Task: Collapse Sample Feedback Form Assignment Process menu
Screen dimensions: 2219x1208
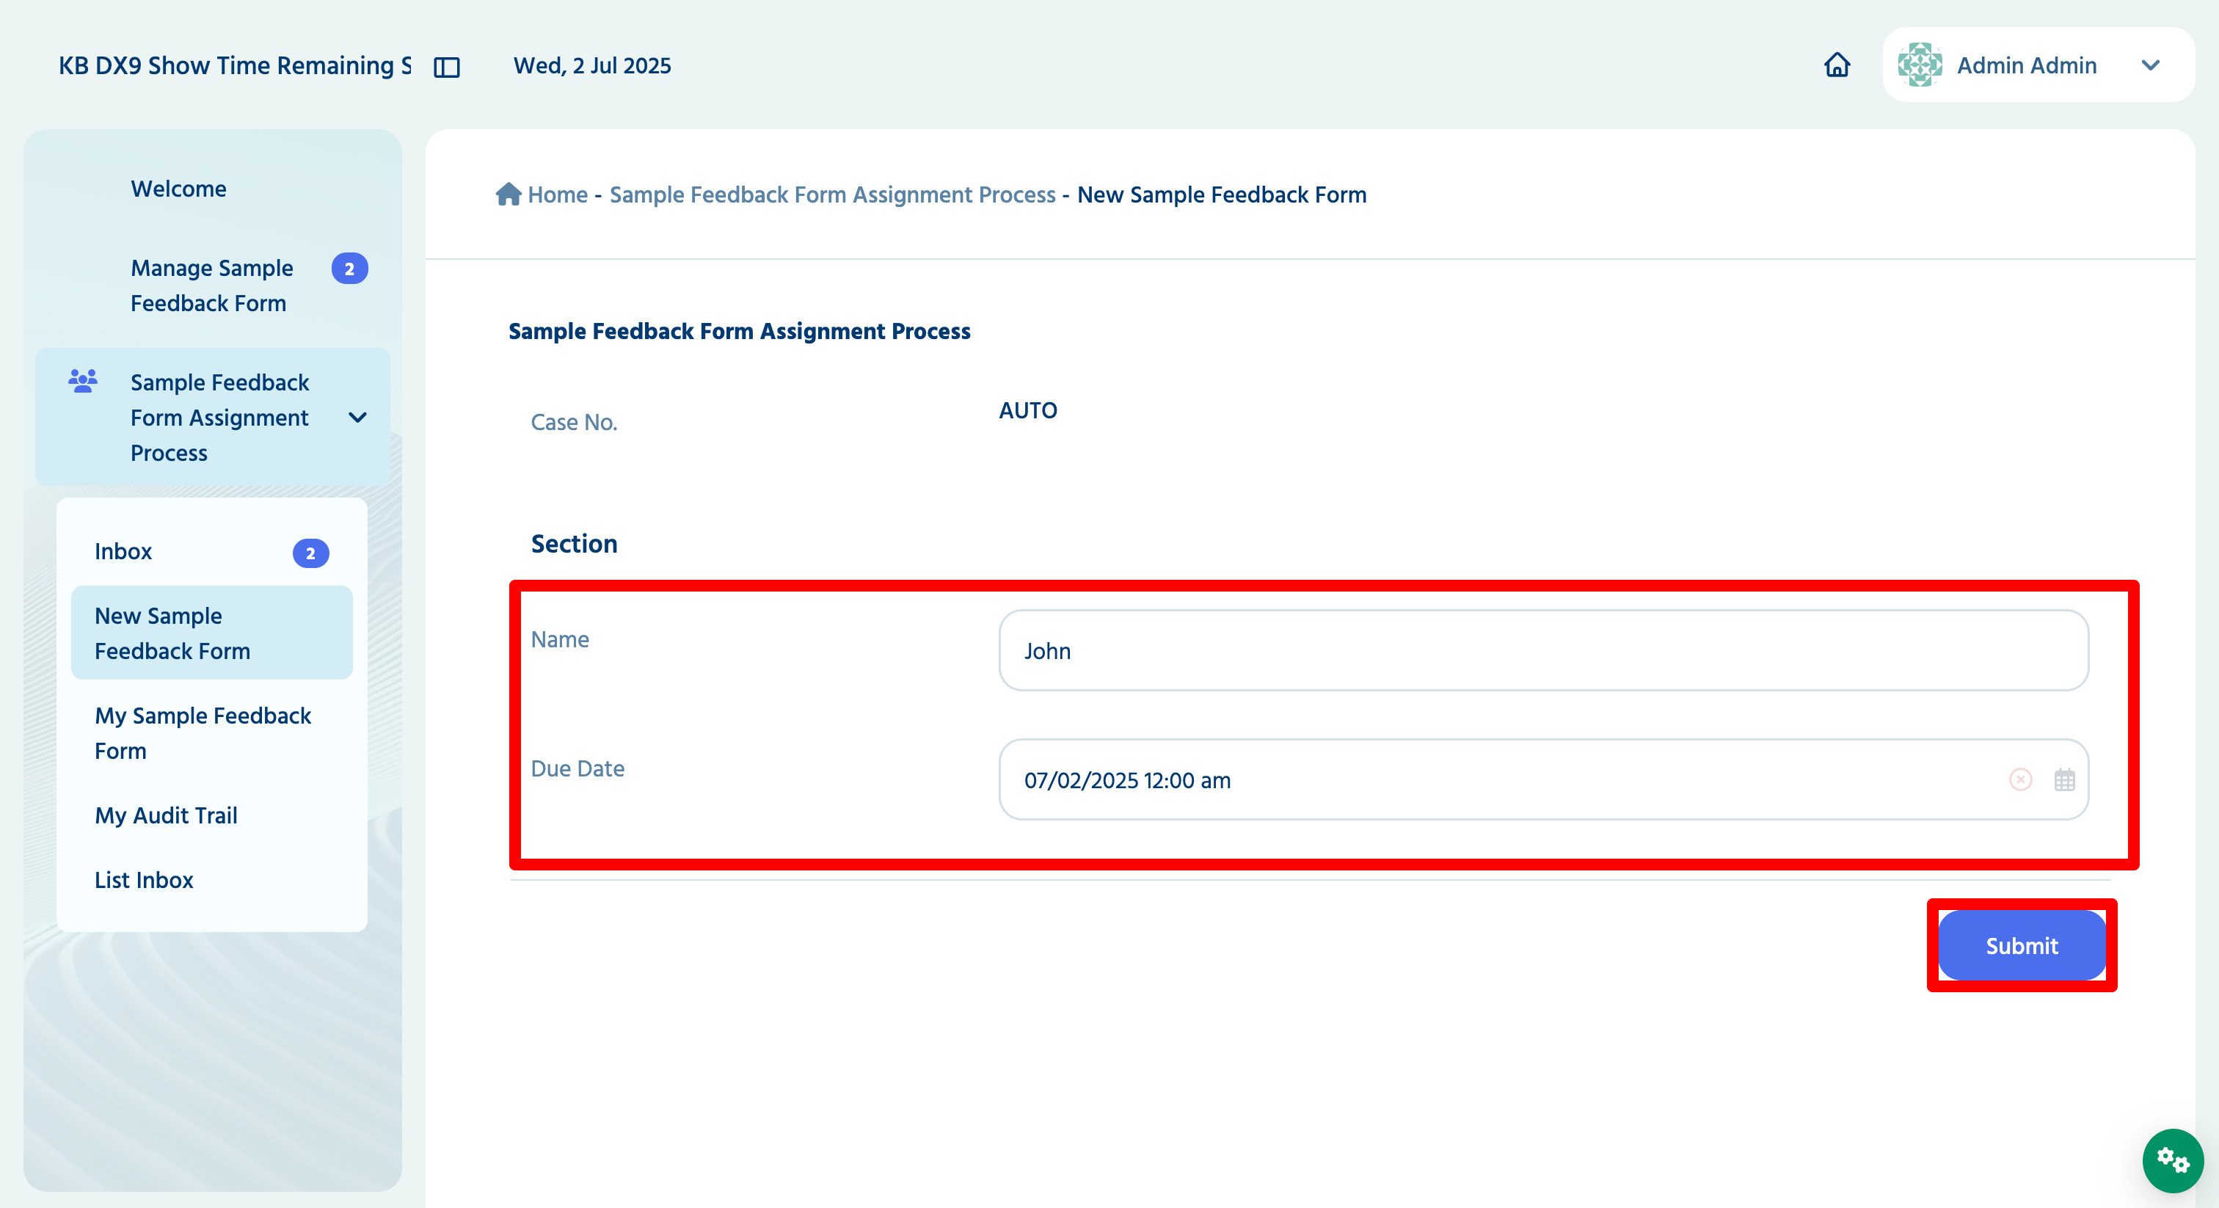Action: point(357,418)
